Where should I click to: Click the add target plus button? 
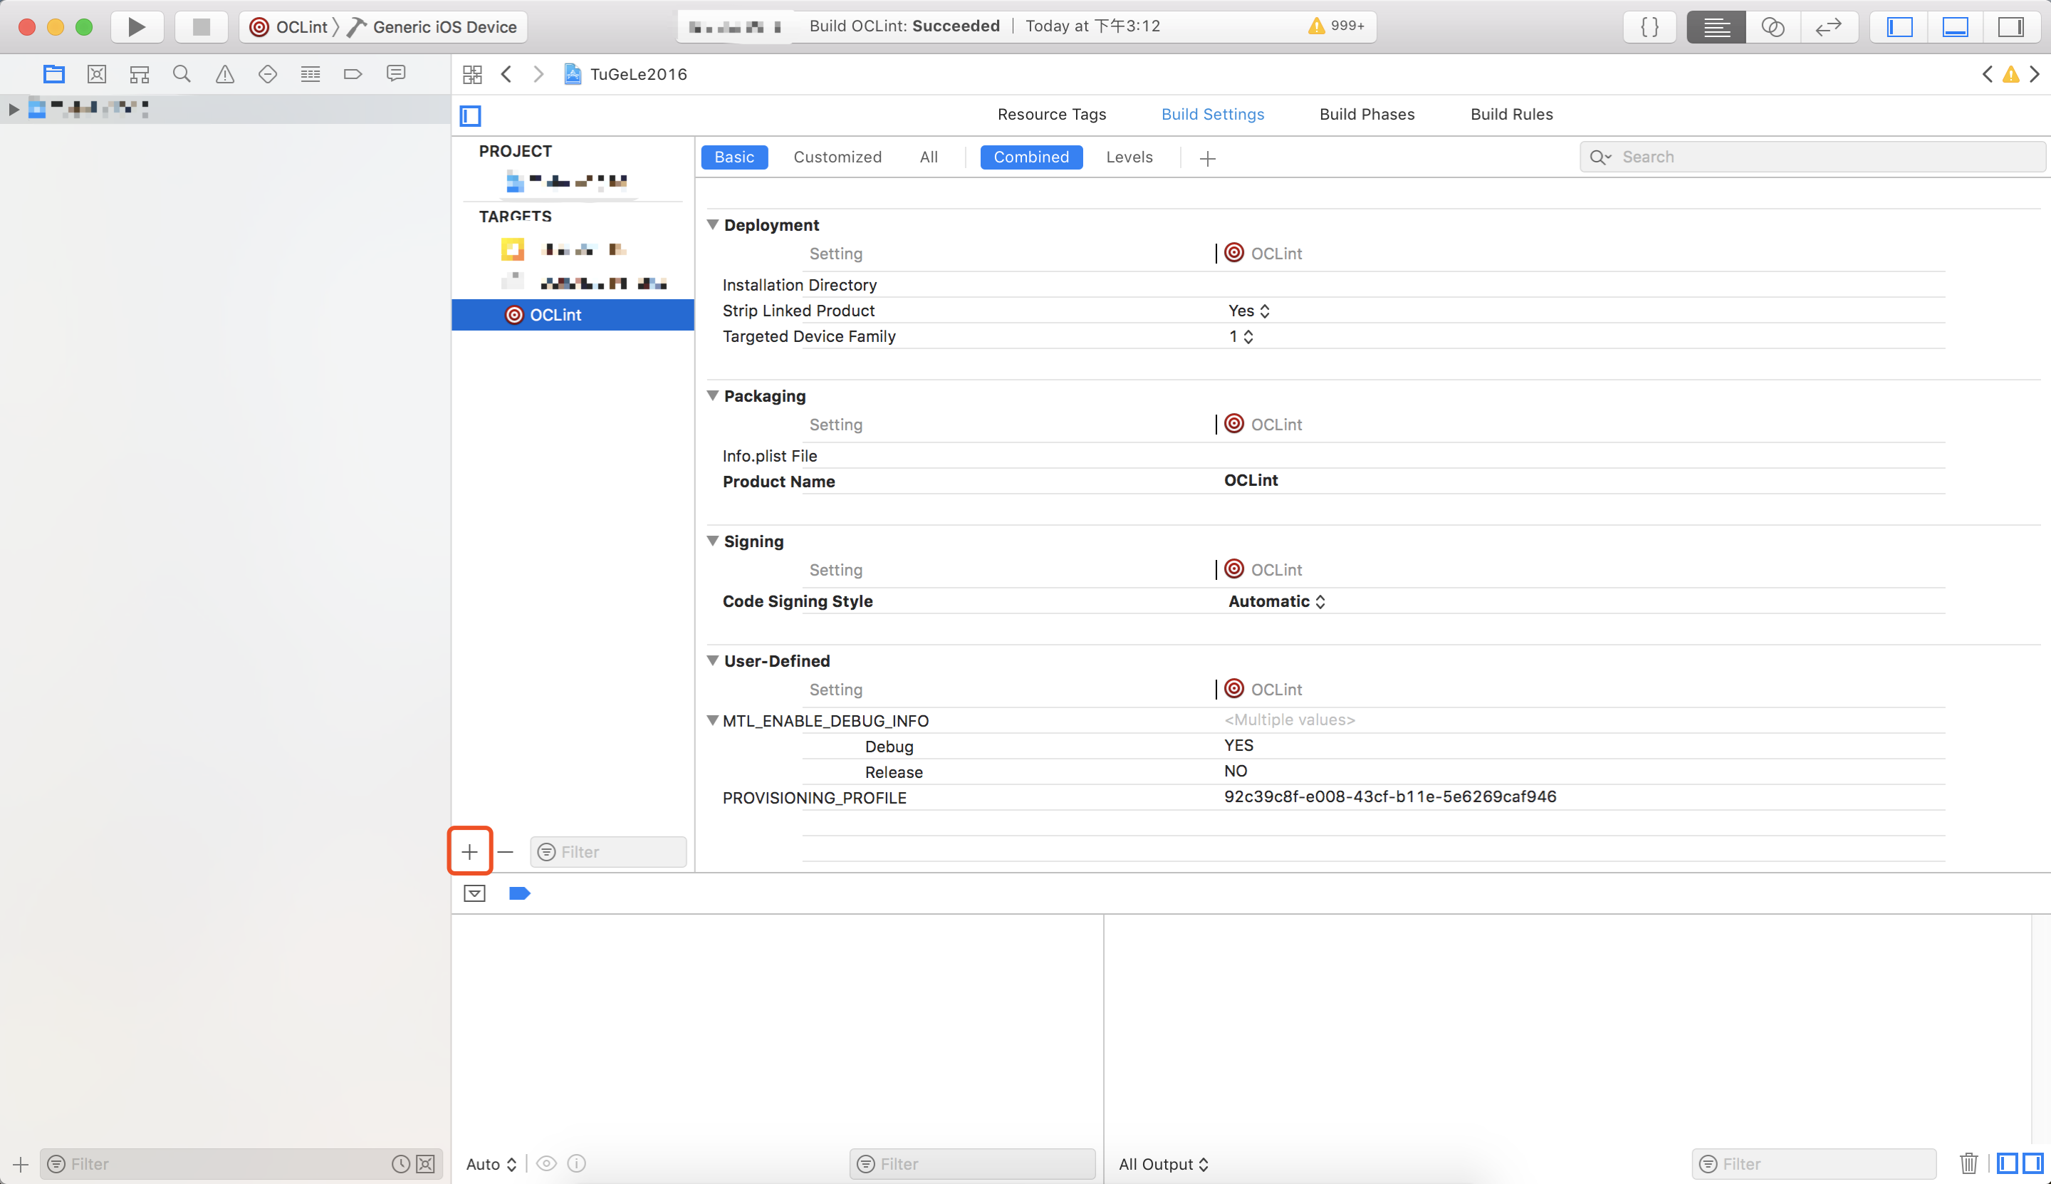pos(469,851)
